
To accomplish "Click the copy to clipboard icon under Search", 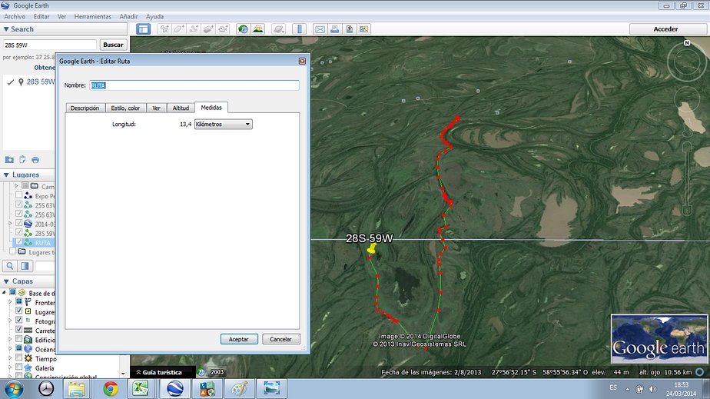I will 22,159.
